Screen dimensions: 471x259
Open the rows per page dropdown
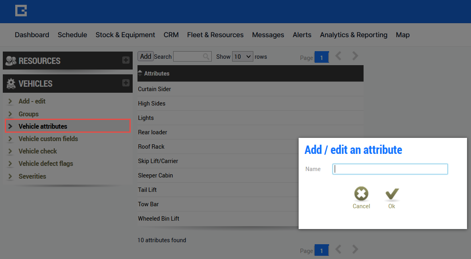pos(243,57)
